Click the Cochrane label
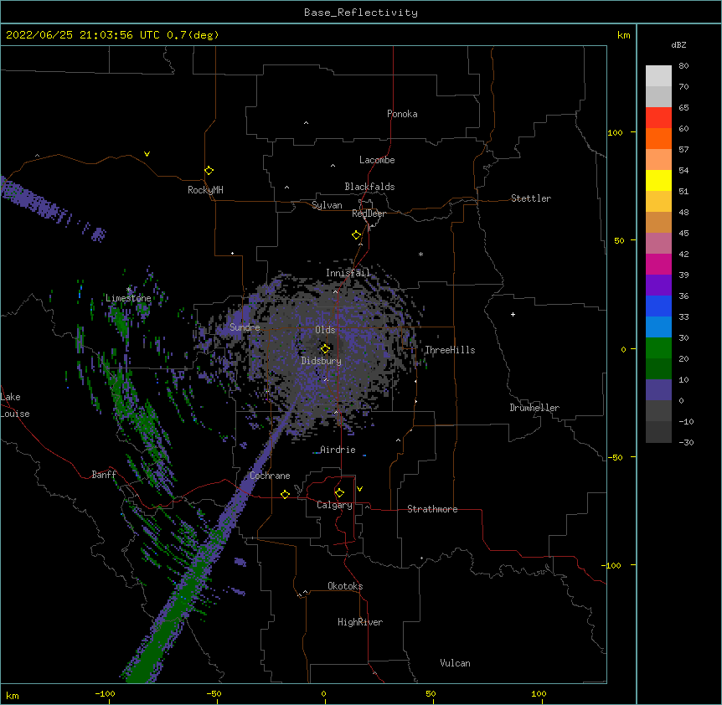 click(x=270, y=476)
